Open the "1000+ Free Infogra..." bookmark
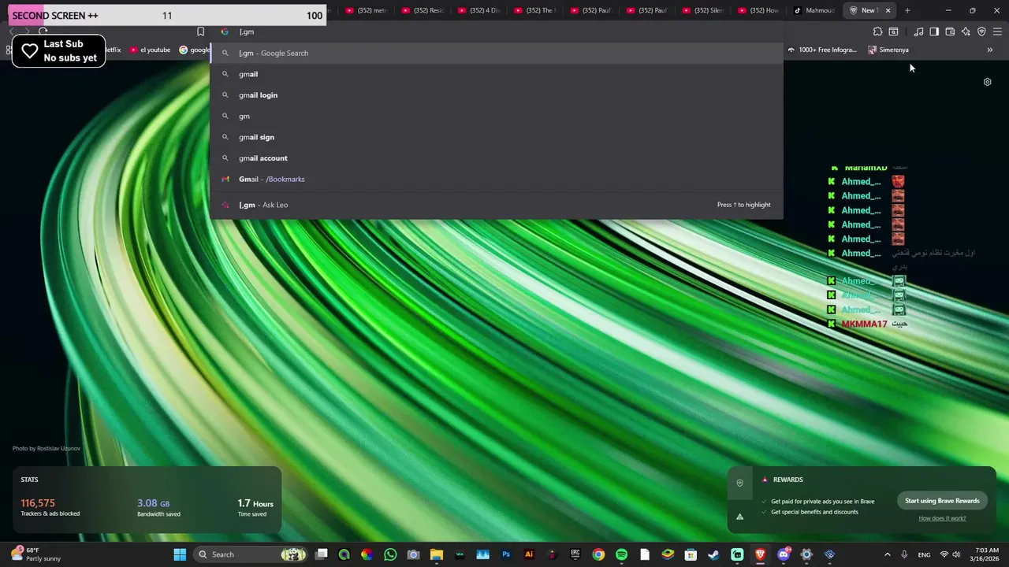Image resolution: width=1009 pixels, height=567 pixels. point(821,50)
